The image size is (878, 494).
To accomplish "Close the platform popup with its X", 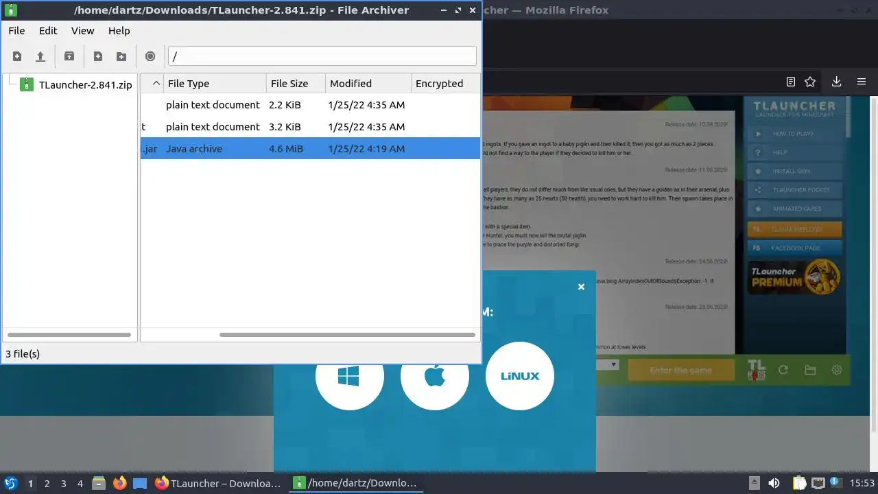I will coord(581,287).
